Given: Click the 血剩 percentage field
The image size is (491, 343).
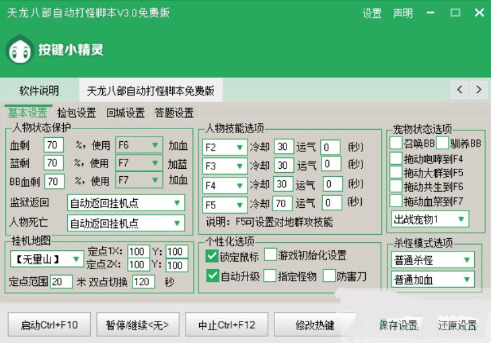Looking at the screenshot, I should [54, 145].
